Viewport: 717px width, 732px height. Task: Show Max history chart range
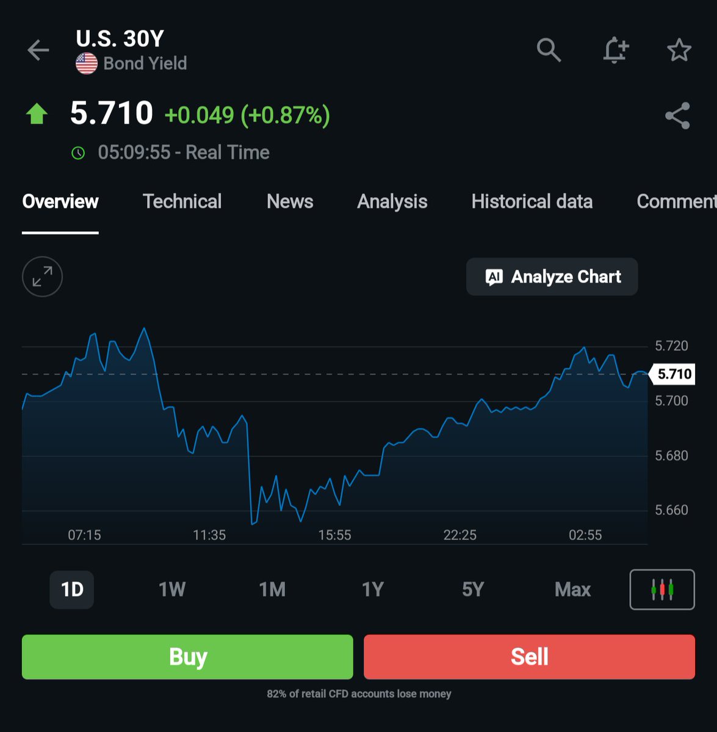(573, 590)
